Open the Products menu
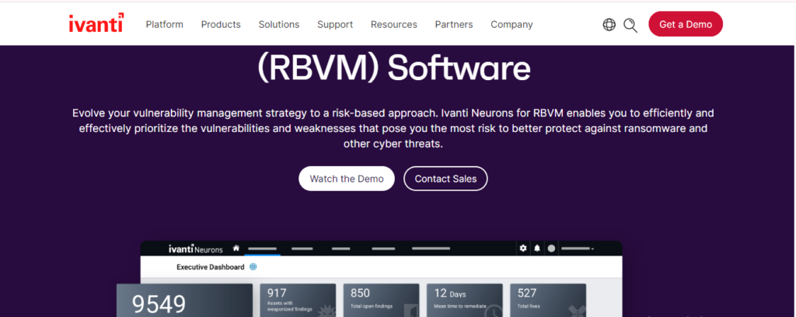The image size is (796, 317). 221,24
